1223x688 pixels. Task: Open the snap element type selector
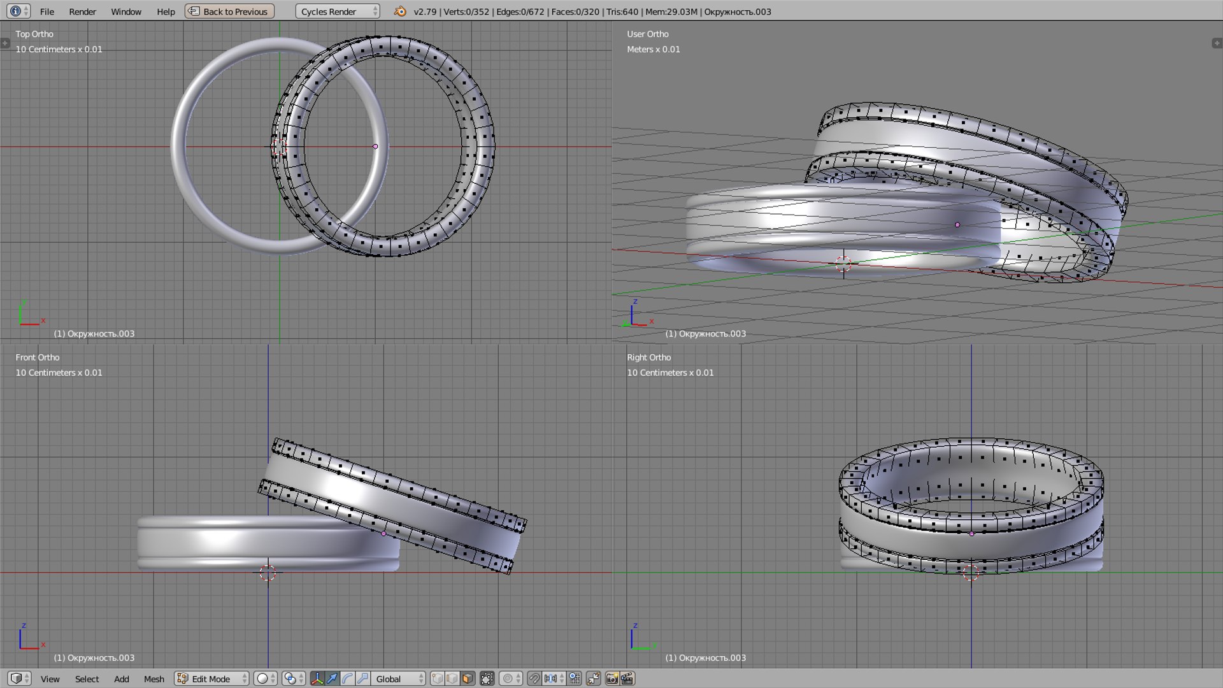tap(554, 678)
